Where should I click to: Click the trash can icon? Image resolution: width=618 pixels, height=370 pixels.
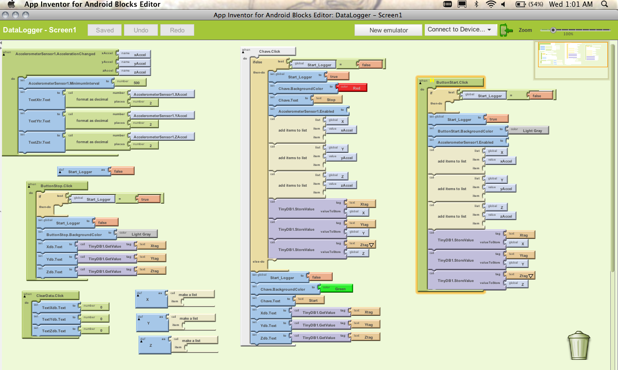579,345
